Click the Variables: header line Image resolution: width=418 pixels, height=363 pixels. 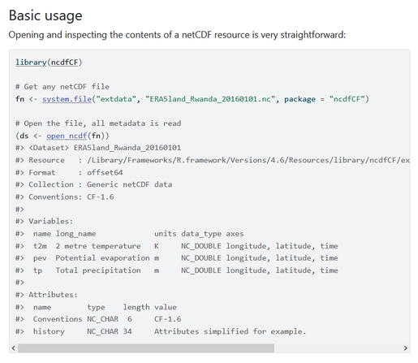tap(45, 221)
